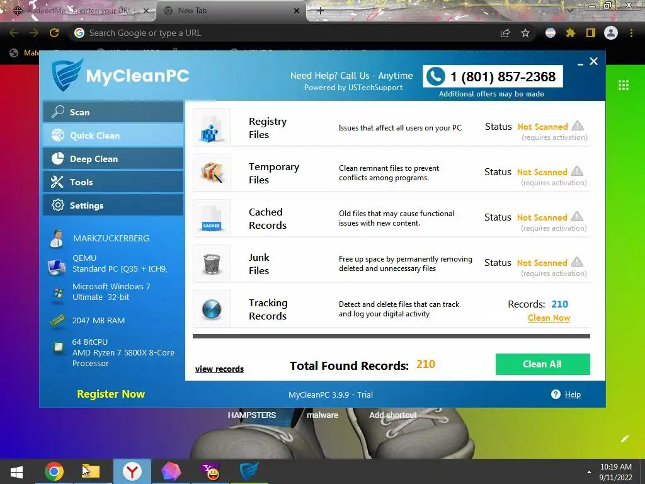Open the Windows Start button
Screen dimensions: 645x484
[16, 471]
